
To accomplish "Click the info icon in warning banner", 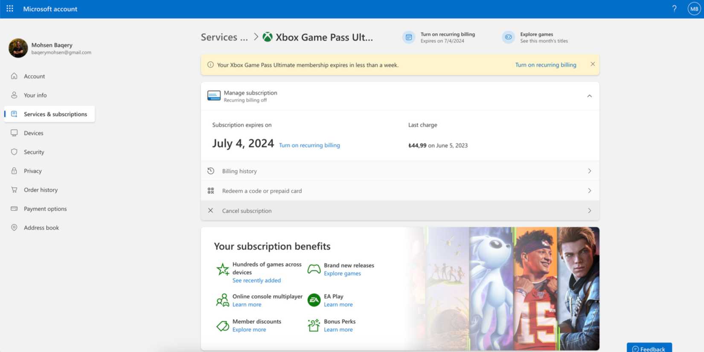I will pyautogui.click(x=210, y=65).
